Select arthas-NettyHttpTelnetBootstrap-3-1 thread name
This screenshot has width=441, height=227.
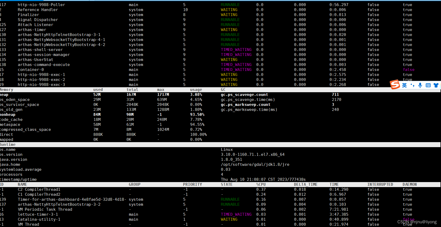(x=59, y=35)
